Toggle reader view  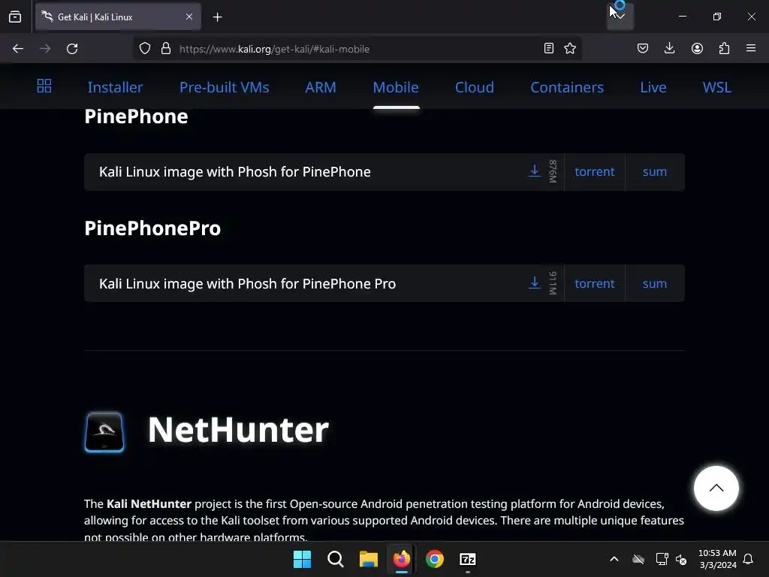549,48
